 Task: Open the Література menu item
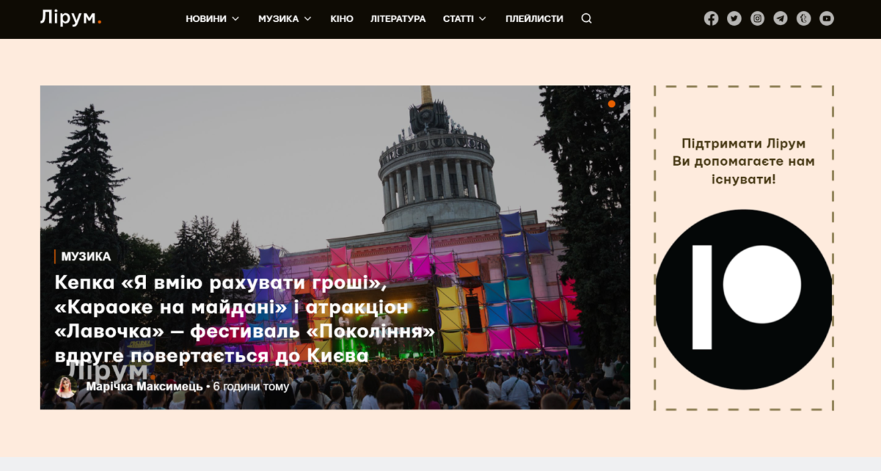coord(398,19)
